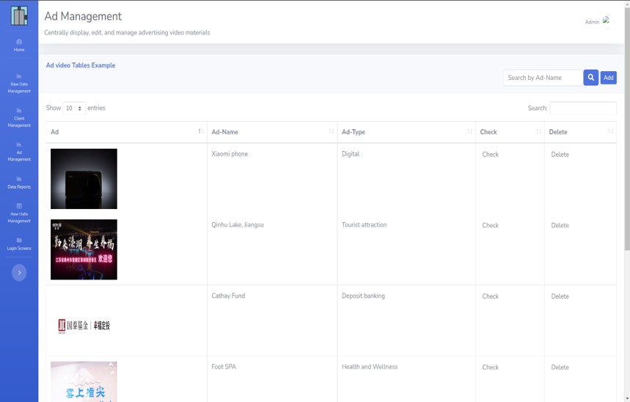
Task: Select the 'Digital' ad type cell
Action: click(351, 154)
